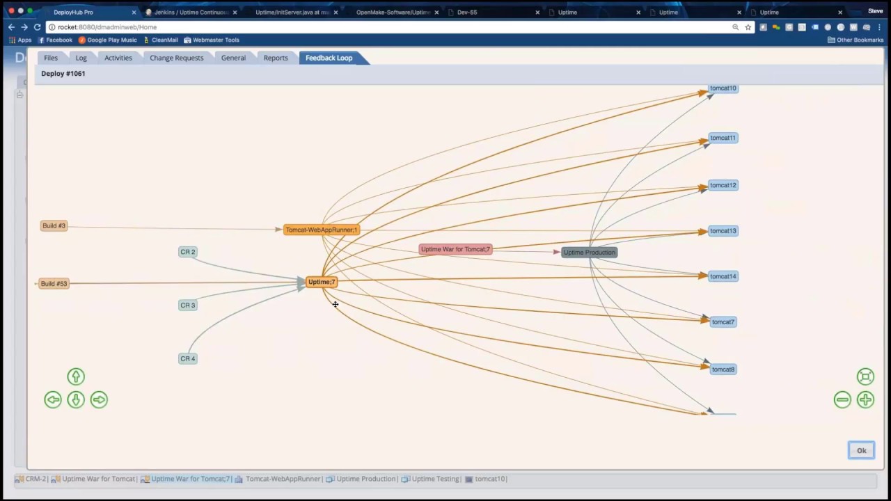This screenshot has width=891, height=501.
Task: Open the Change Requests tab
Action: click(x=177, y=58)
